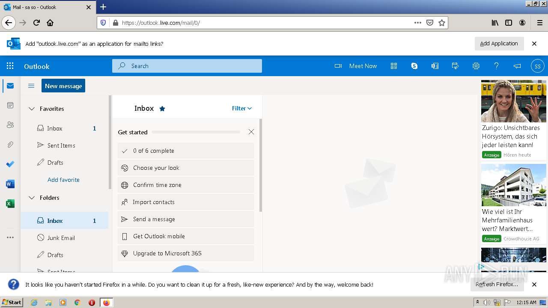Open the feedback megaphone icon
Viewport: 548px width, 308px height.
[x=517, y=66]
